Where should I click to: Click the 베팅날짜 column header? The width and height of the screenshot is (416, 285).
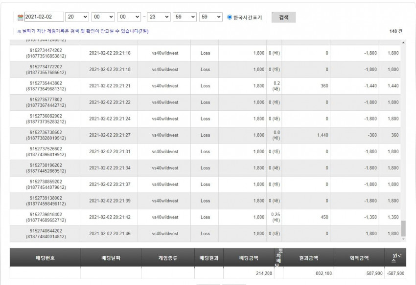click(111, 258)
